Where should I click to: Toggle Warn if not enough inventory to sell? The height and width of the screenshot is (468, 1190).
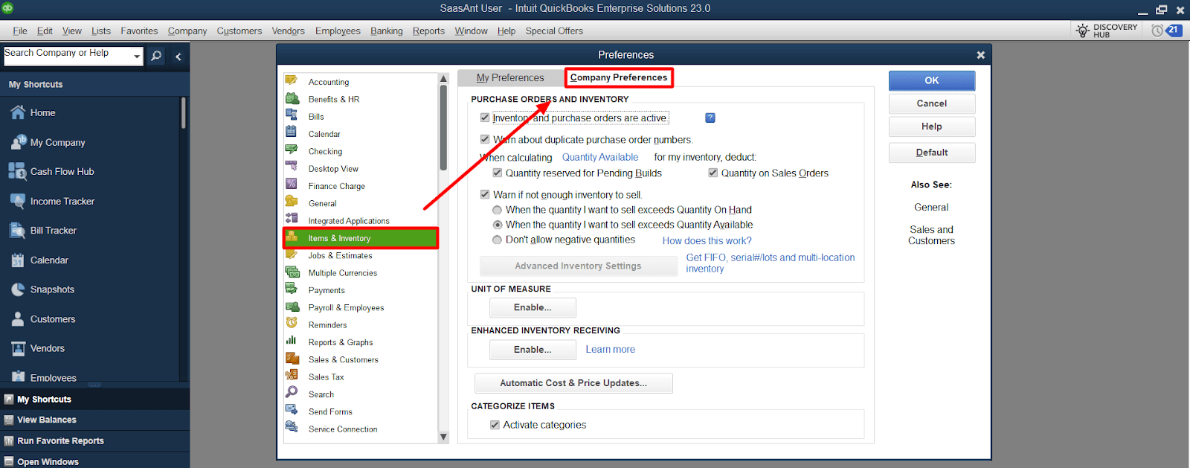click(485, 194)
